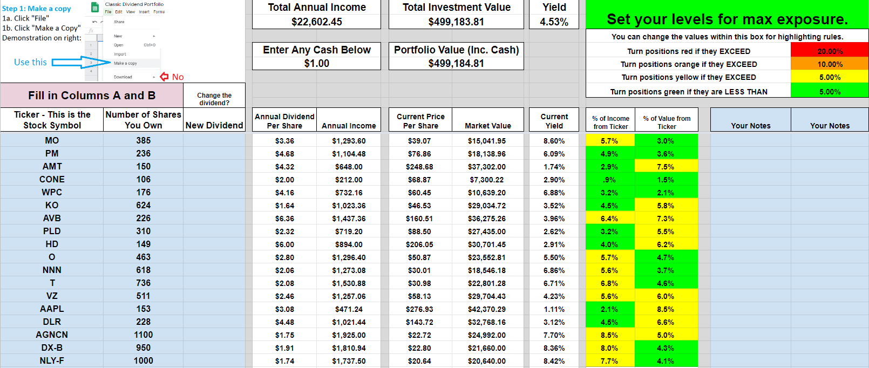Viewport: 869px width, 368px height.
Task: Select the AAPL ticker symbol cell
Action: 52,309
